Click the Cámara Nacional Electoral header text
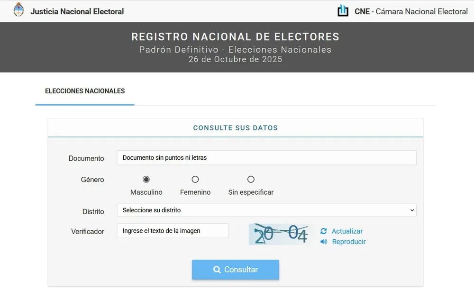The height and width of the screenshot is (290, 474). [x=421, y=11]
